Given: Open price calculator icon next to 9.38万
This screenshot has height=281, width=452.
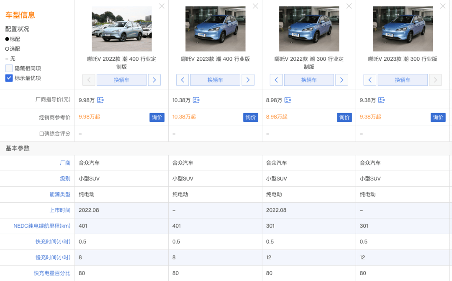Looking at the screenshot, I should pos(381,100).
